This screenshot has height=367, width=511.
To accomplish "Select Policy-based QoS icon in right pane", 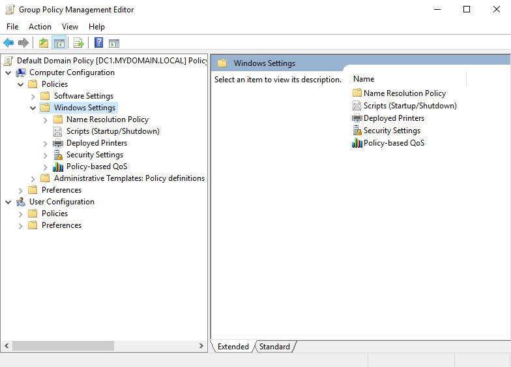I will pyautogui.click(x=357, y=143).
